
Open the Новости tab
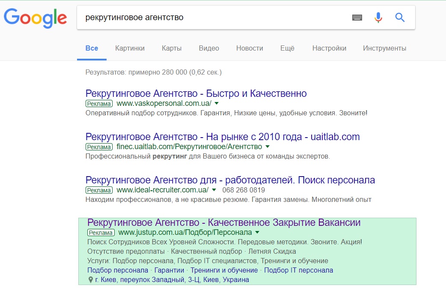coord(250,48)
